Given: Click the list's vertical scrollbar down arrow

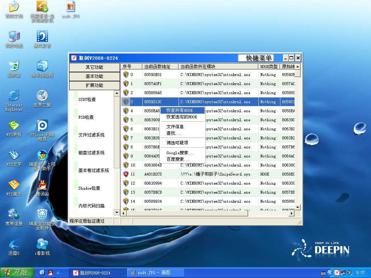Looking at the screenshot, I should [x=297, y=207].
